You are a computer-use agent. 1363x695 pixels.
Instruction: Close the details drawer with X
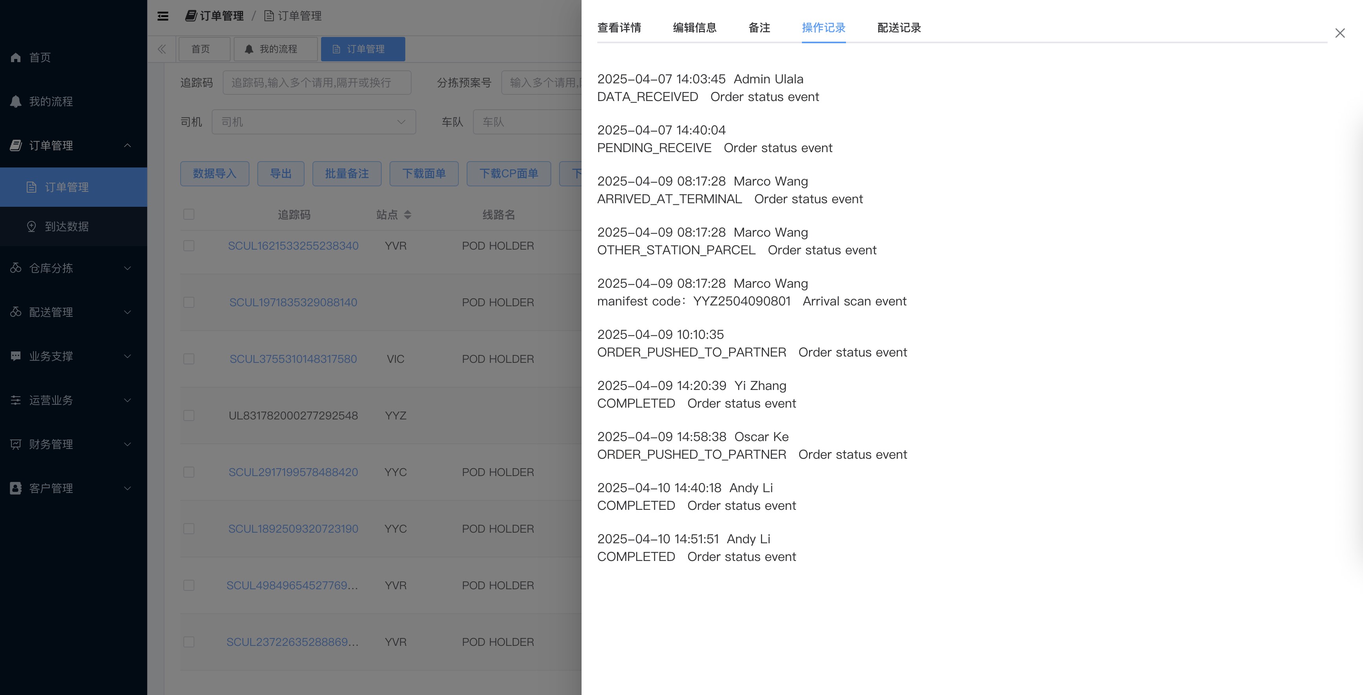click(x=1339, y=33)
